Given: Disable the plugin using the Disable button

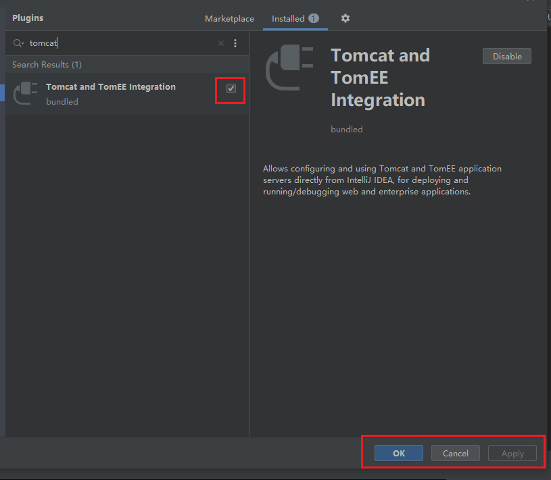Looking at the screenshot, I should 506,56.
